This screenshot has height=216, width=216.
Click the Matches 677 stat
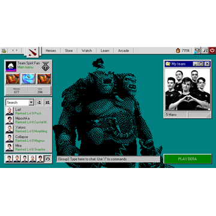point(17,91)
